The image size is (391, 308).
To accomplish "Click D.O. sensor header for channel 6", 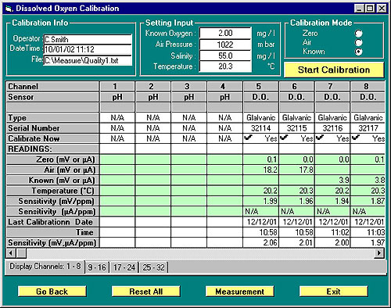I will (296, 97).
